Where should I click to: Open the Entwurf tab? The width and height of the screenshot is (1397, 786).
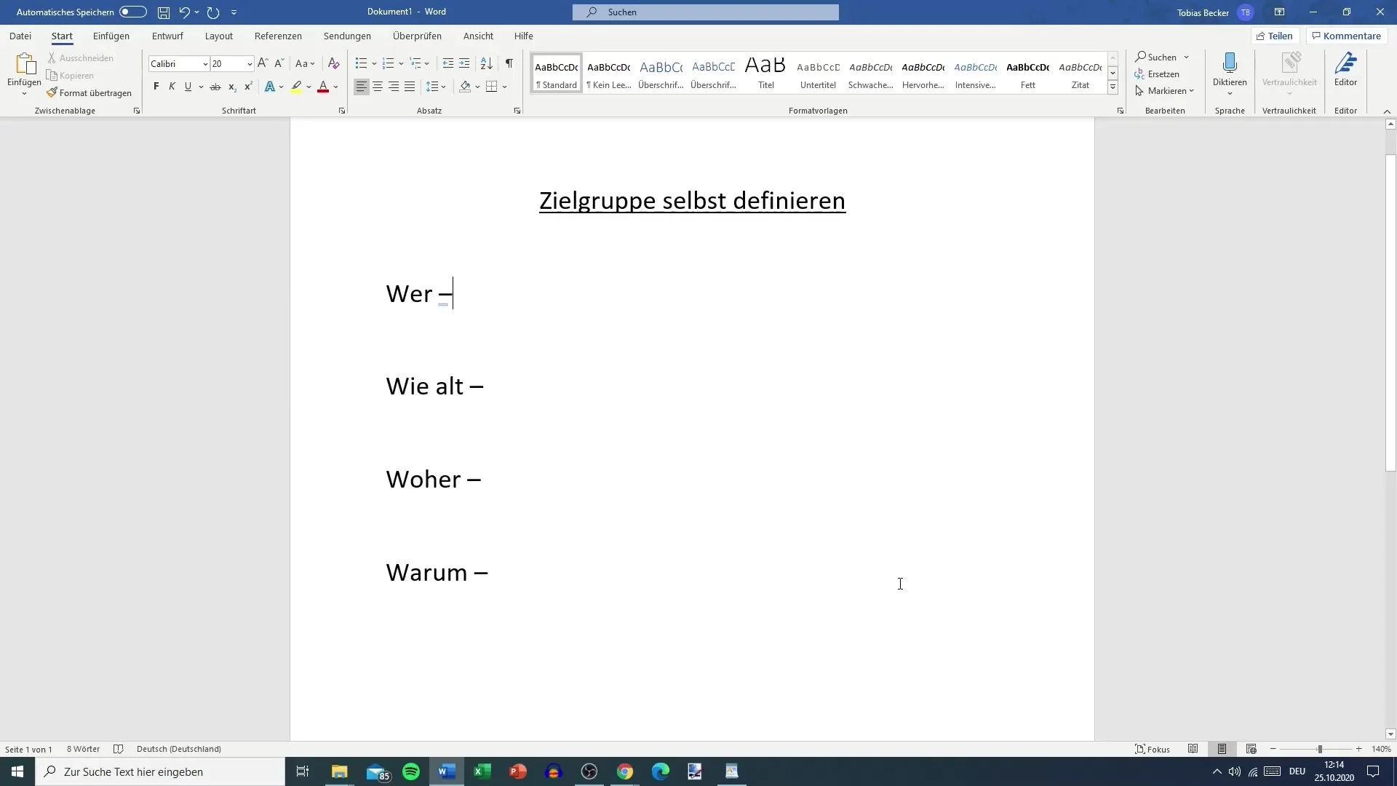pyautogui.click(x=167, y=36)
